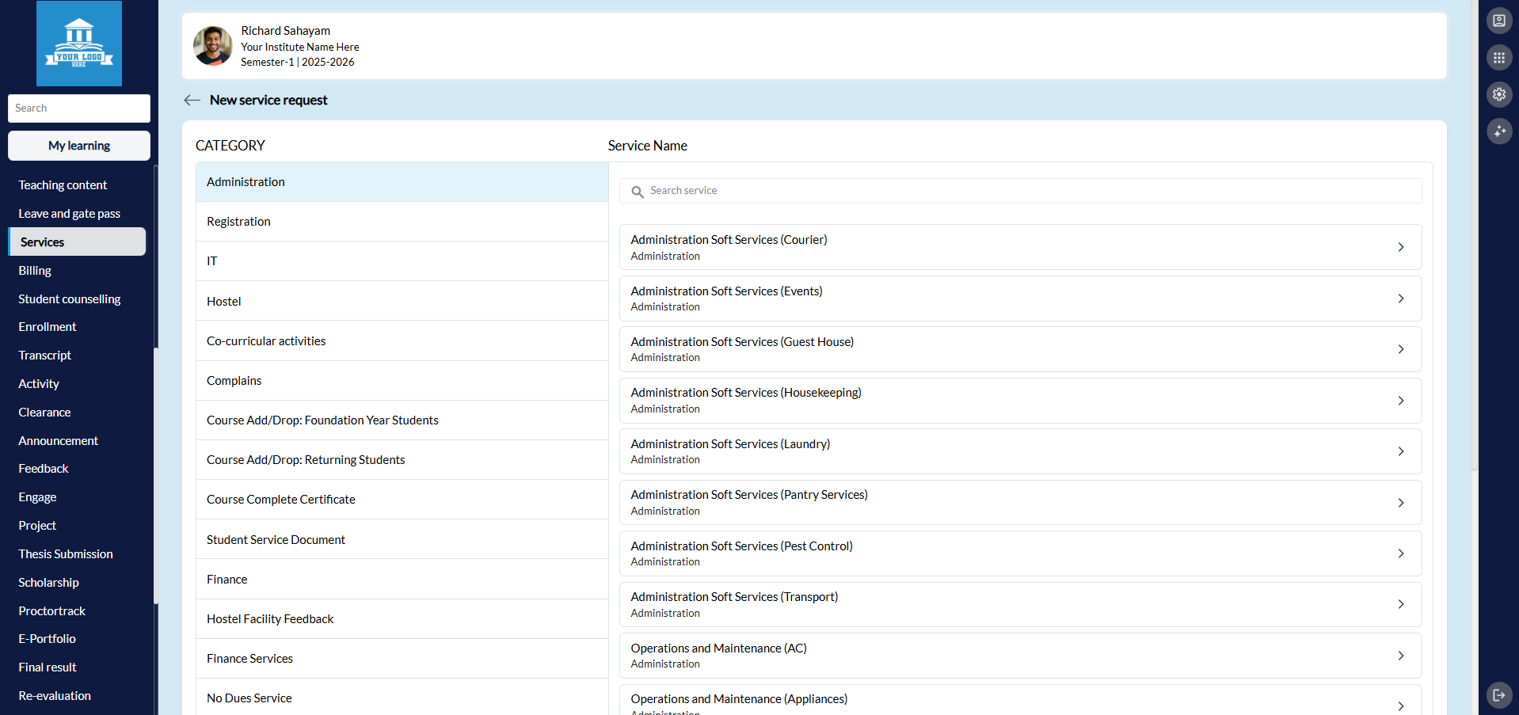The width and height of the screenshot is (1519, 715).
Task: Open the apps grid icon
Action: pyautogui.click(x=1498, y=58)
